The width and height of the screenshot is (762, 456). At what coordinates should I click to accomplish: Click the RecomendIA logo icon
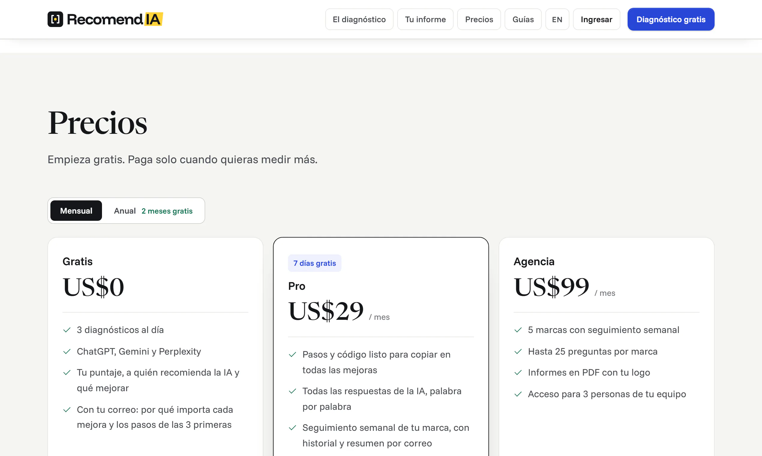click(55, 19)
